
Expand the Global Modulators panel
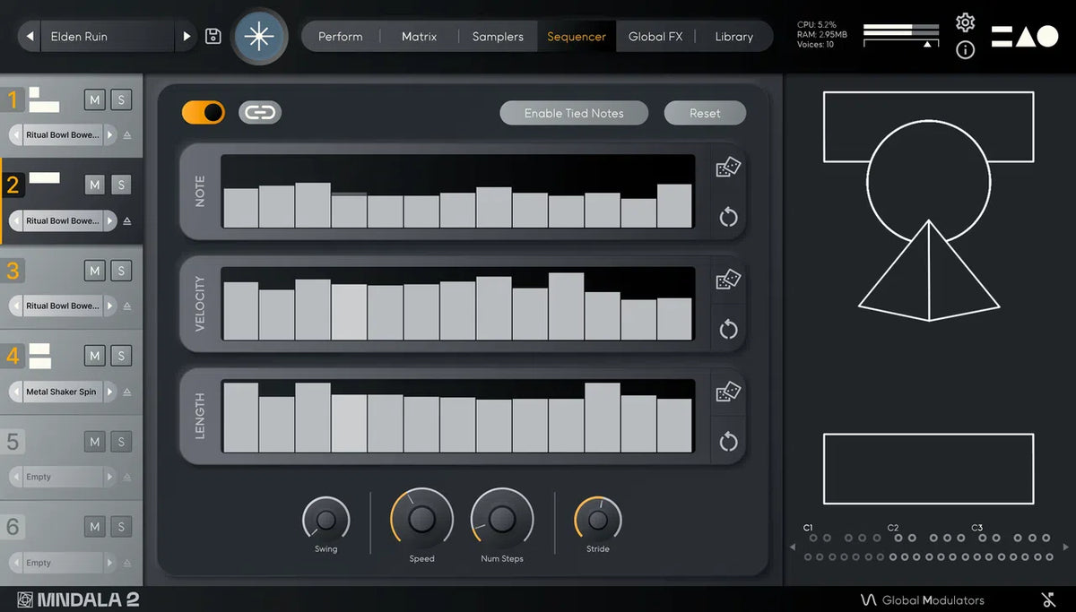tap(922, 600)
